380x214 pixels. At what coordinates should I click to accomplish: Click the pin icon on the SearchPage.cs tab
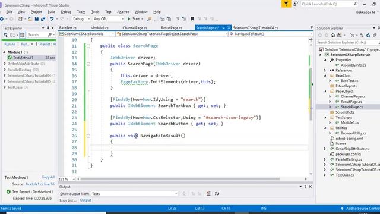click(223, 28)
